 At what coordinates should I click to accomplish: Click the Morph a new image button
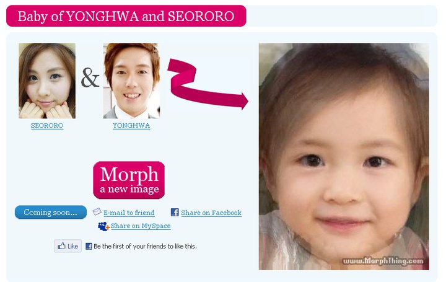click(x=129, y=180)
